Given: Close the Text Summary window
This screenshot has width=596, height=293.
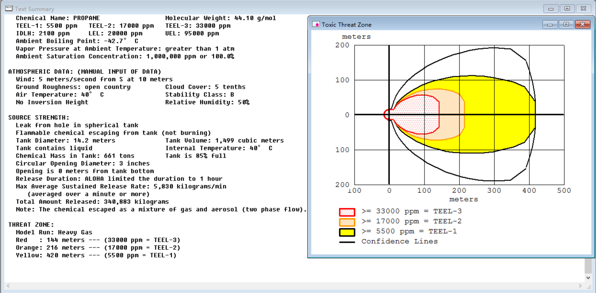Looking at the screenshot, I should coord(584,9).
